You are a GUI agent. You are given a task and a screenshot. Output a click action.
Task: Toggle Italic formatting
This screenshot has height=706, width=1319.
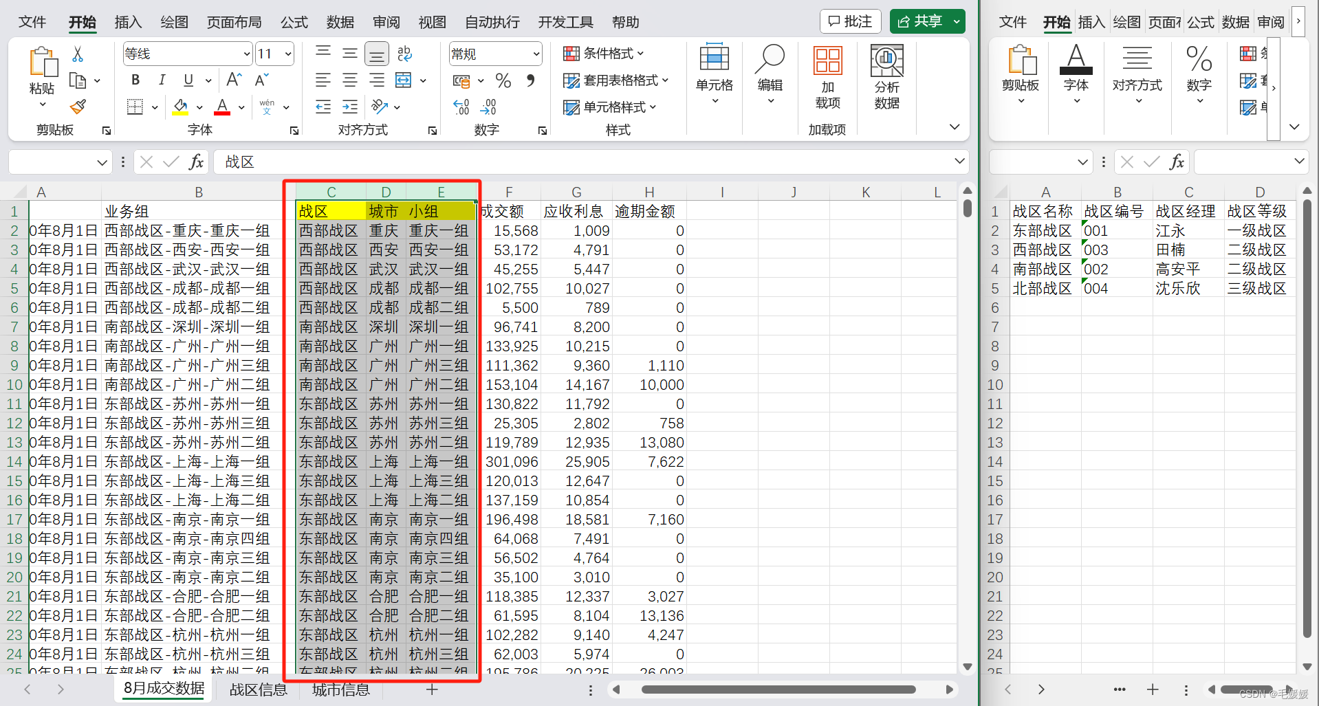click(162, 80)
